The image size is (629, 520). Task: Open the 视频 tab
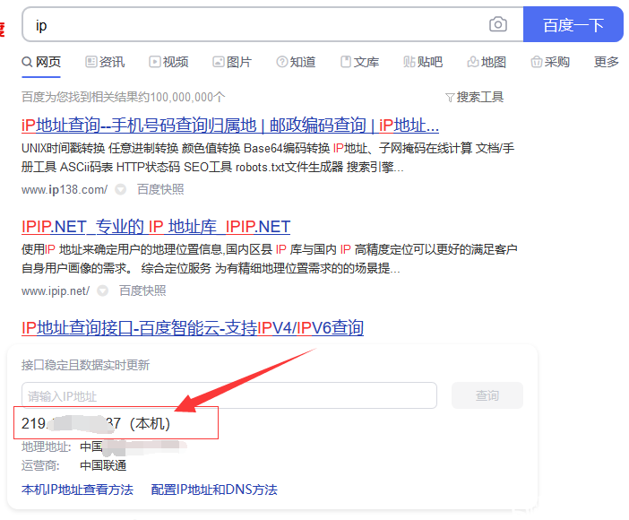point(168,62)
